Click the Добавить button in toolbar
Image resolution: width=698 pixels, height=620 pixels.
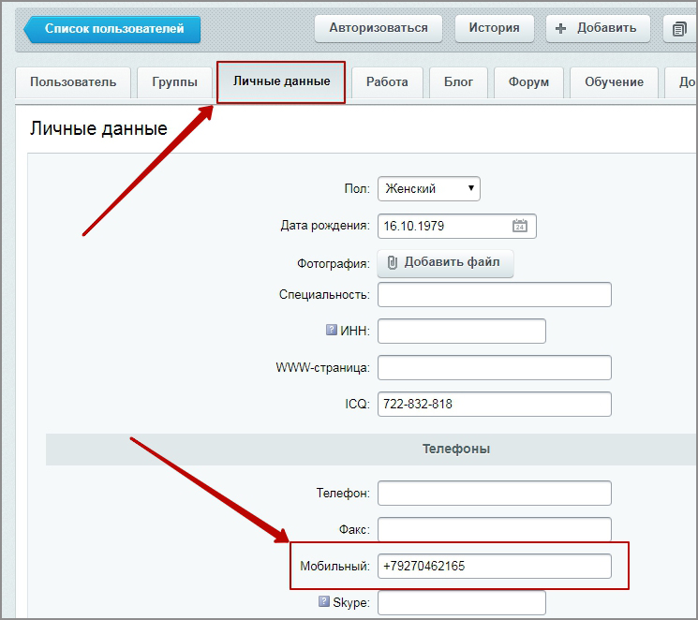[x=598, y=28]
